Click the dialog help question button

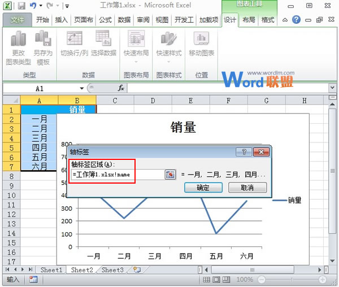pyautogui.click(x=244, y=152)
